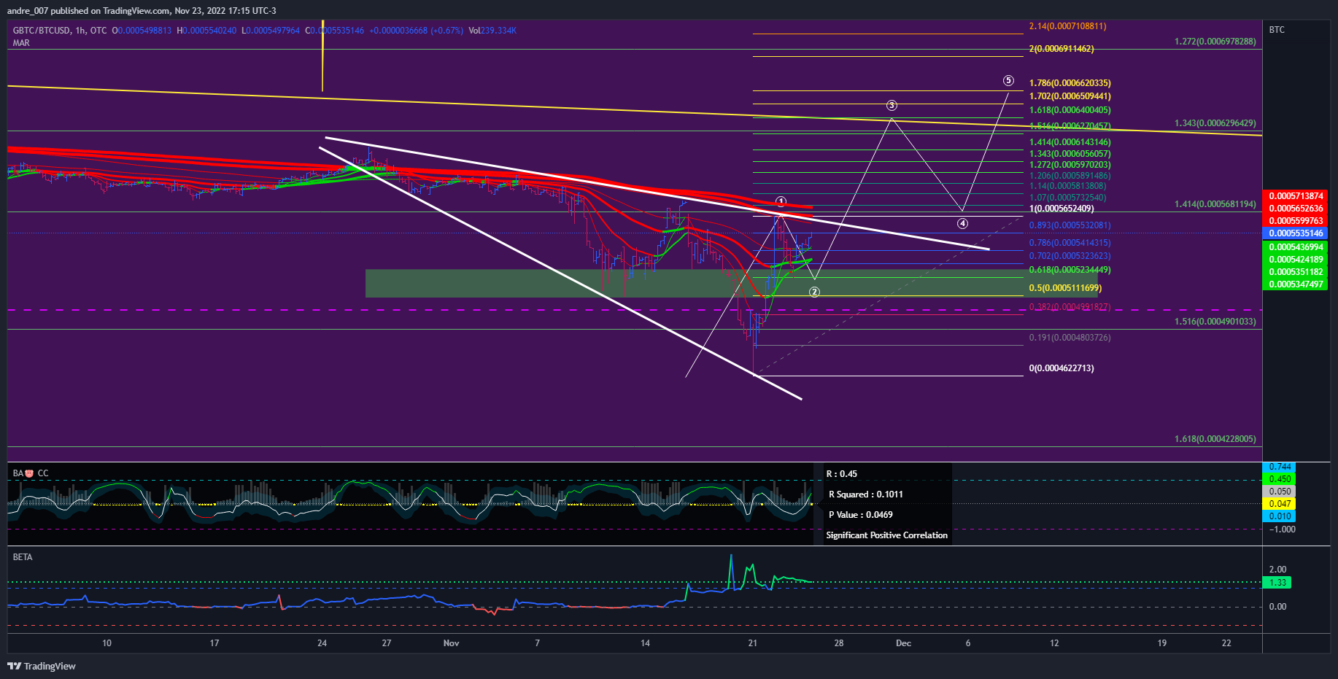Click the Fib label 1.272(0.0005970203)

(1070, 165)
